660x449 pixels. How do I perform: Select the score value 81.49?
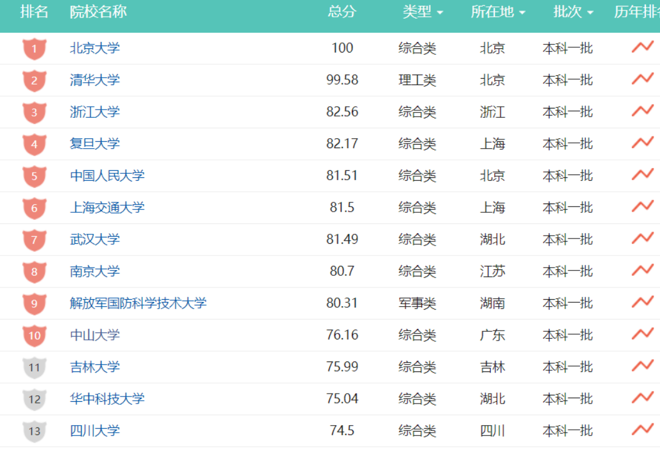[342, 239]
